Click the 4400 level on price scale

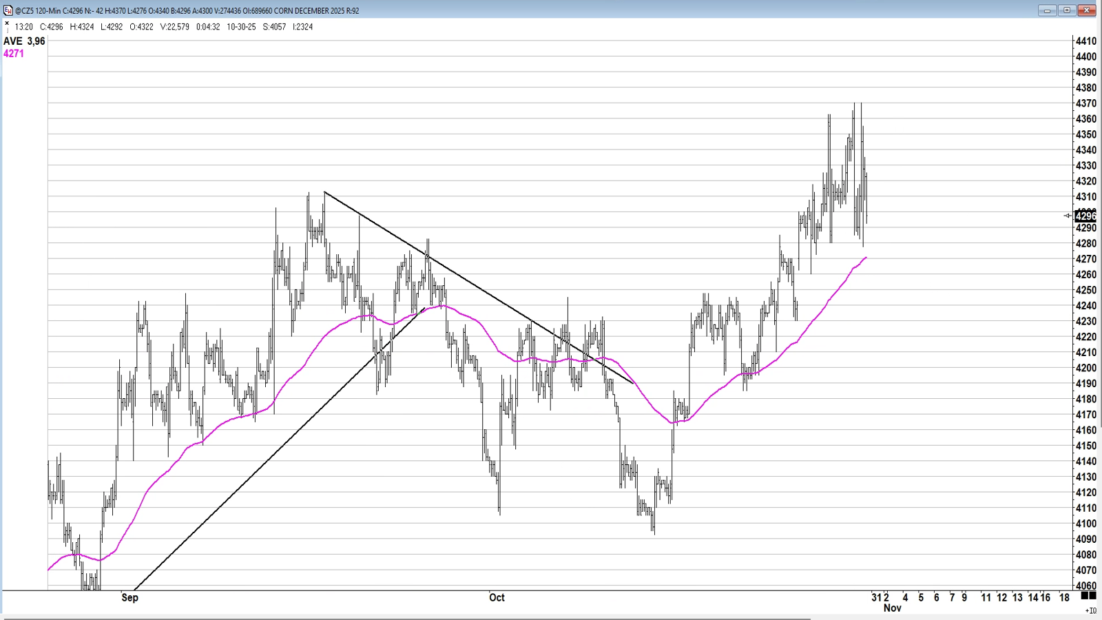1085,56
